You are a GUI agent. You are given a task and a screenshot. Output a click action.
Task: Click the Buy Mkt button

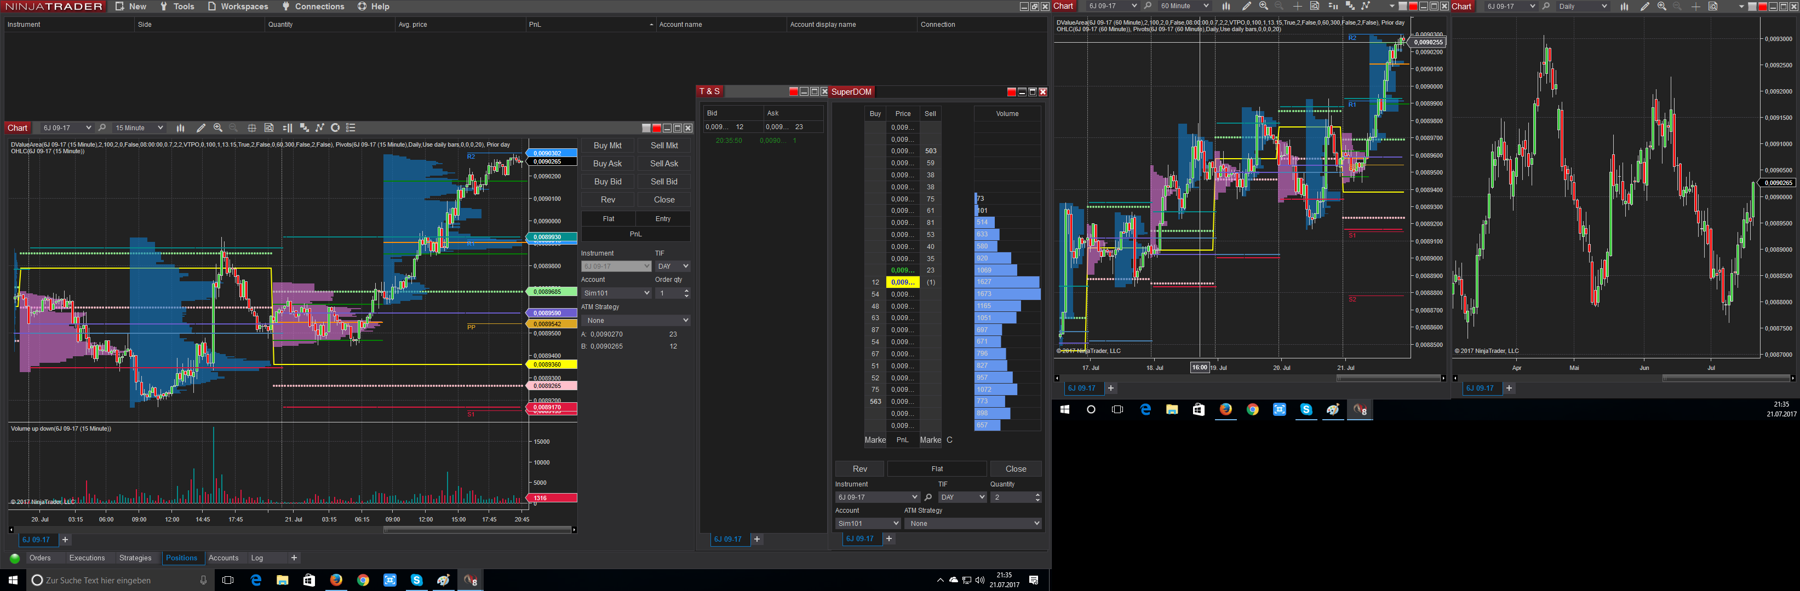[607, 146]
